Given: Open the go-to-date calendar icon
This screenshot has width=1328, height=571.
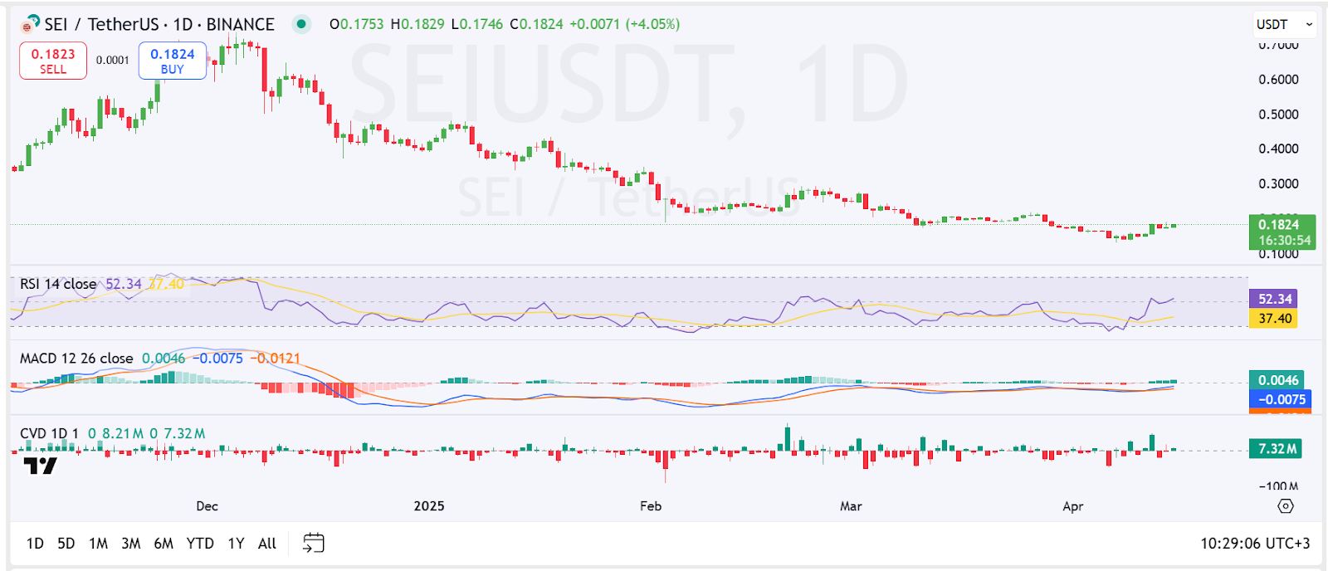Looking at the screenshot, I should (x=313, y=543).
